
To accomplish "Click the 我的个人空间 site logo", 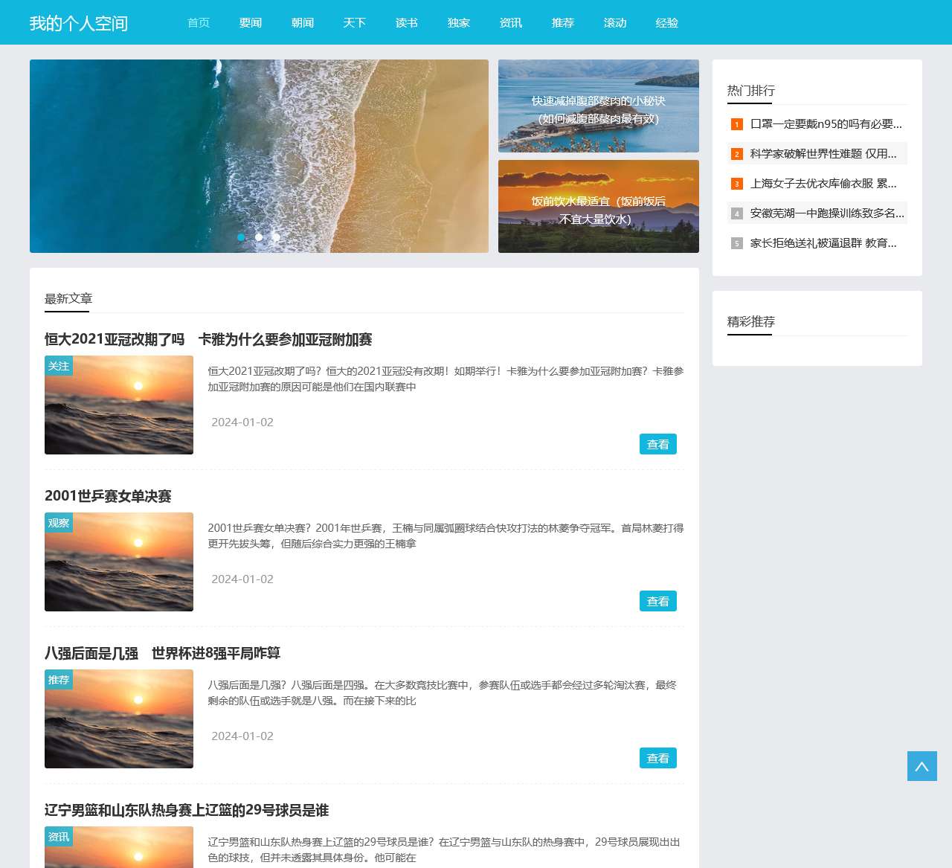I will 79,23.
